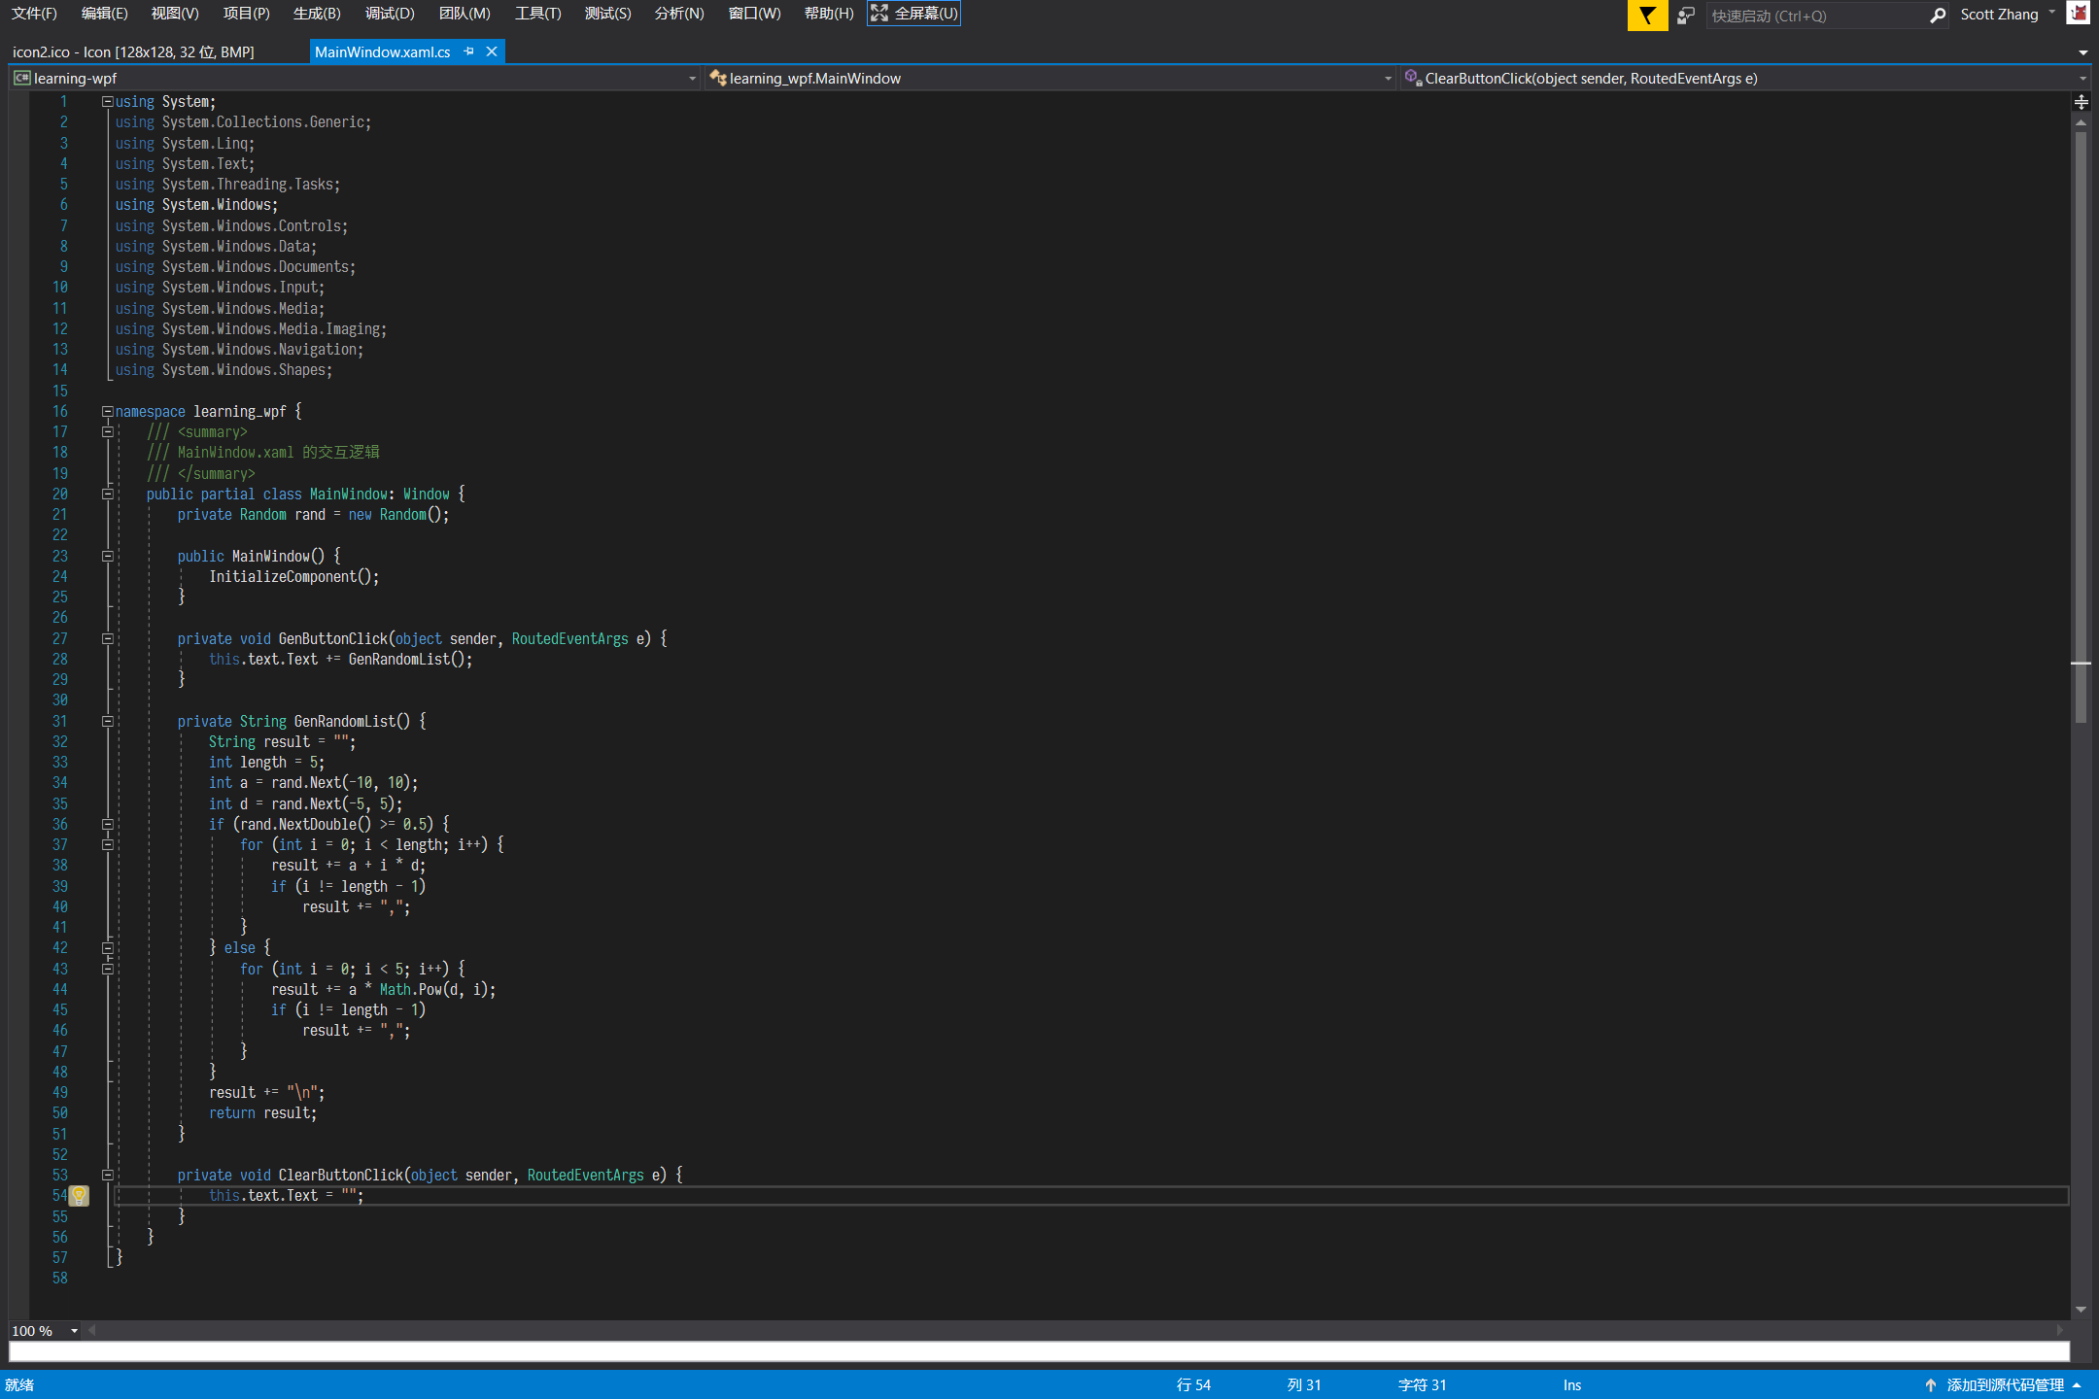Toggle pin on MainWindow.xaml.cs tab
The image size is (2099, 1399).
(469, 51)
